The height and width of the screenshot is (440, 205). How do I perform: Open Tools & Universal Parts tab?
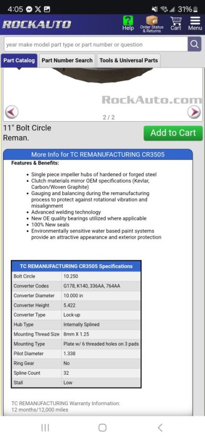point(129,61)
